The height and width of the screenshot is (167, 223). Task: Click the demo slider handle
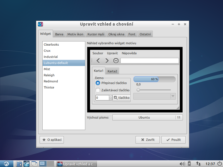pos(138,90)
